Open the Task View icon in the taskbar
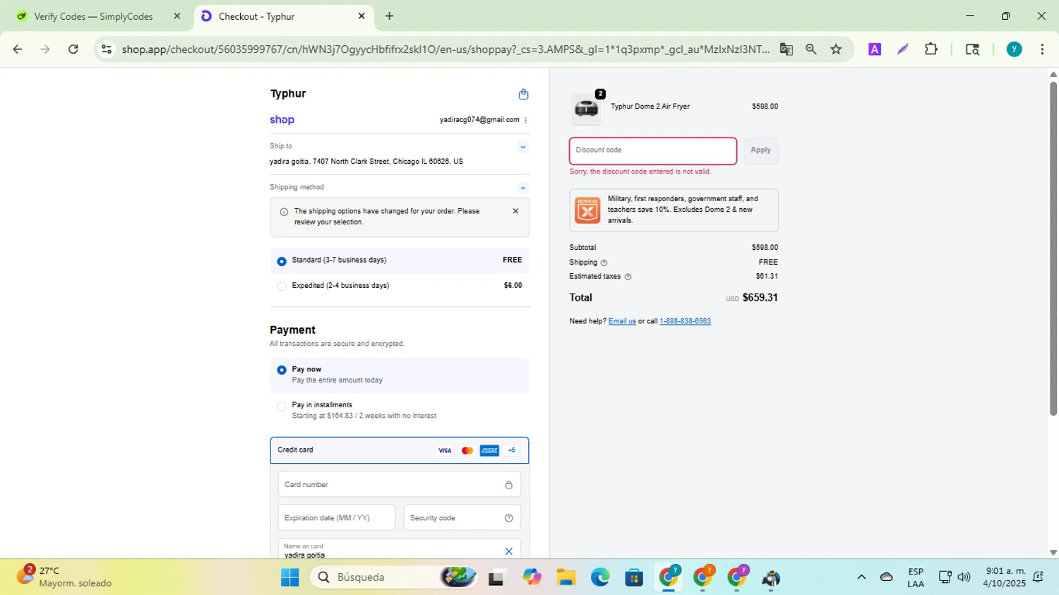Viewport: 1059px width, 595px height. tap(497, 578)
